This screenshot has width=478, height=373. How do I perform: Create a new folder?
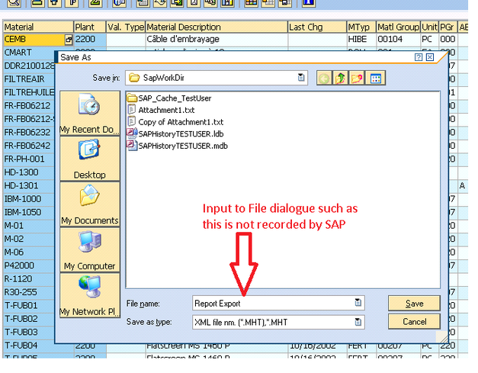[357, 78]
